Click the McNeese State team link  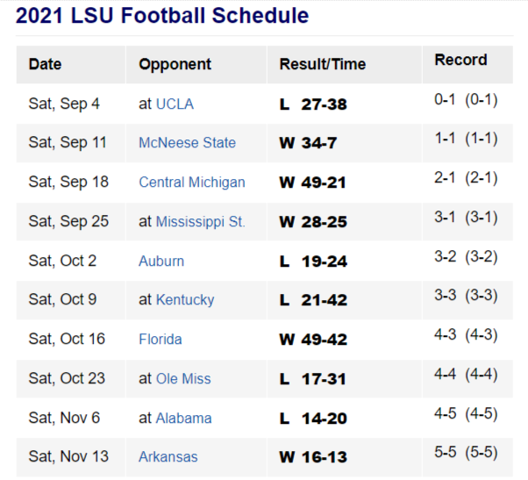[187, 143]
